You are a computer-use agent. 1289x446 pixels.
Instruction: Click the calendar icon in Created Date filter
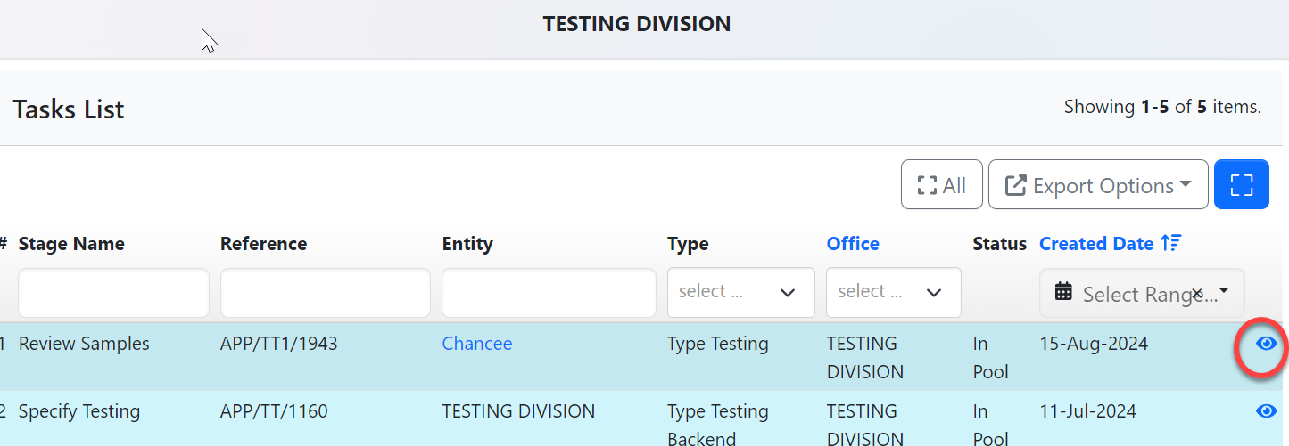[1062, 292]
